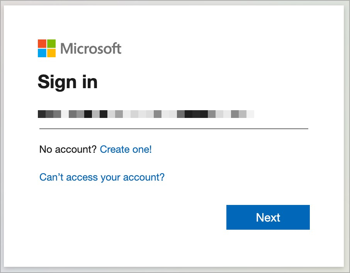Click the Next button label text
Viewport: 350px width, 273px height.
(268, 217)
